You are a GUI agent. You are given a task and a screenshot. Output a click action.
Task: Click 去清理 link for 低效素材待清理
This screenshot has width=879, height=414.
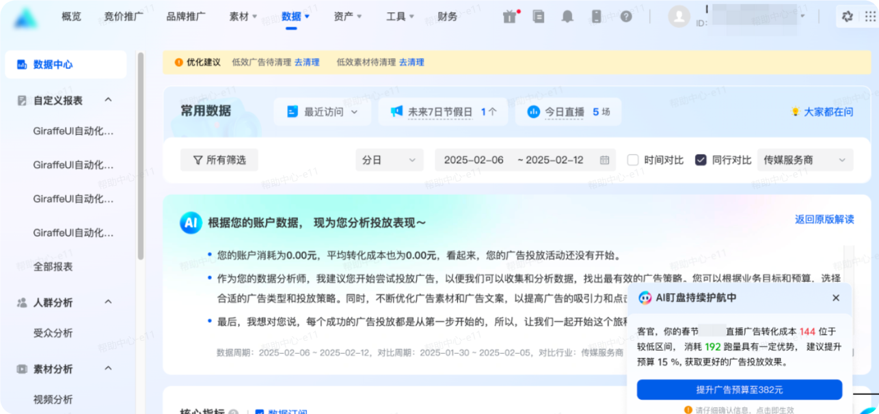[411, 62]
